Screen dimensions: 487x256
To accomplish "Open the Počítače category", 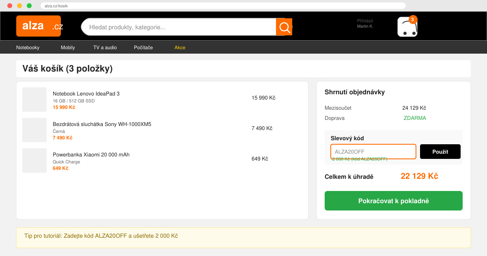I will tap(143, 48).
